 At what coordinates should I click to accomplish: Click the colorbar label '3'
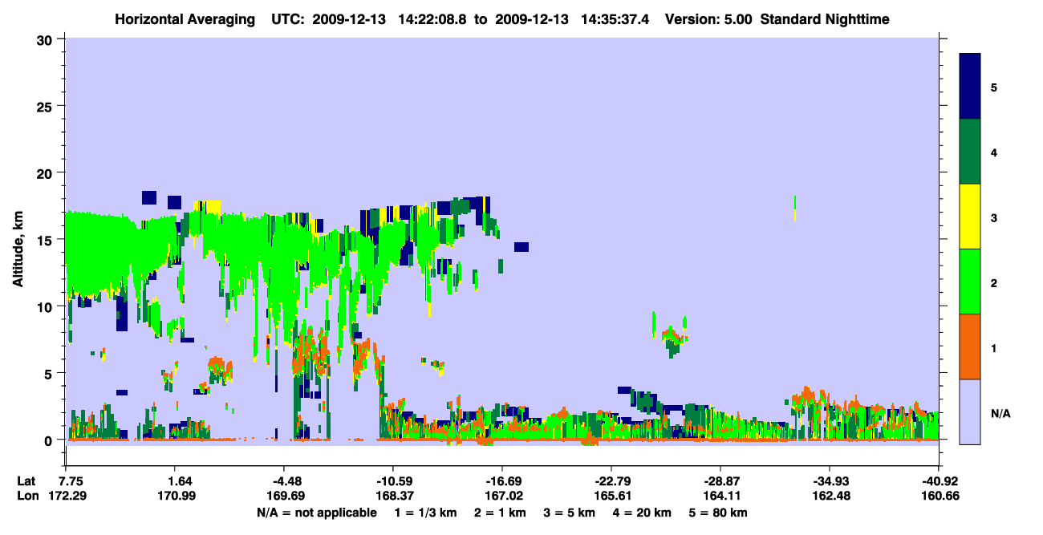(x=993, y=217)
